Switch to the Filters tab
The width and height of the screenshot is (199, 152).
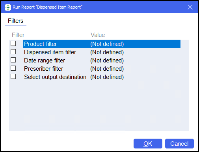16,21
